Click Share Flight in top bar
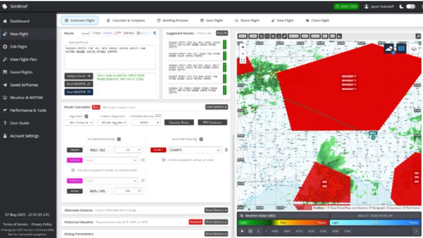Screen dimensions: 423x238 point(247,20)
